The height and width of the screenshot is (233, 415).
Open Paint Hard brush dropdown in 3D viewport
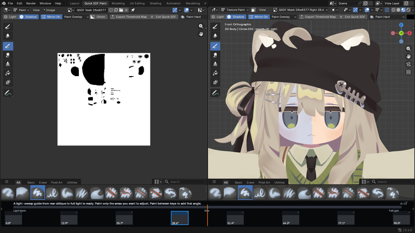click(387, 17)
